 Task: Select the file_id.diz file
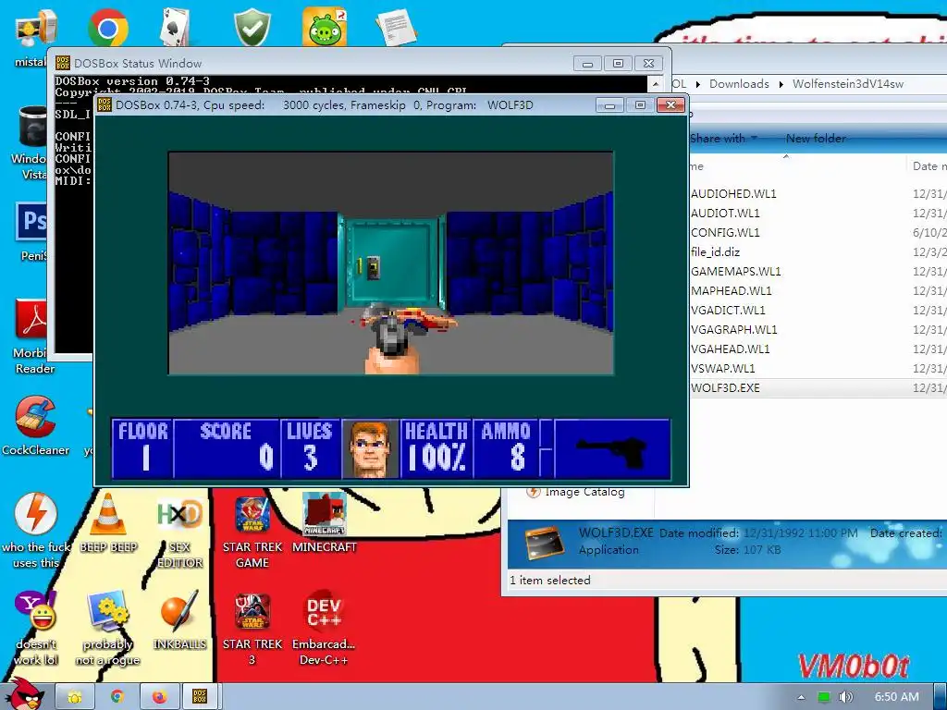[x=715, y=251]
